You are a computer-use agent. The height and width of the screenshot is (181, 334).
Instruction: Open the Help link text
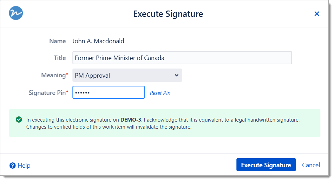coord(24,166)
